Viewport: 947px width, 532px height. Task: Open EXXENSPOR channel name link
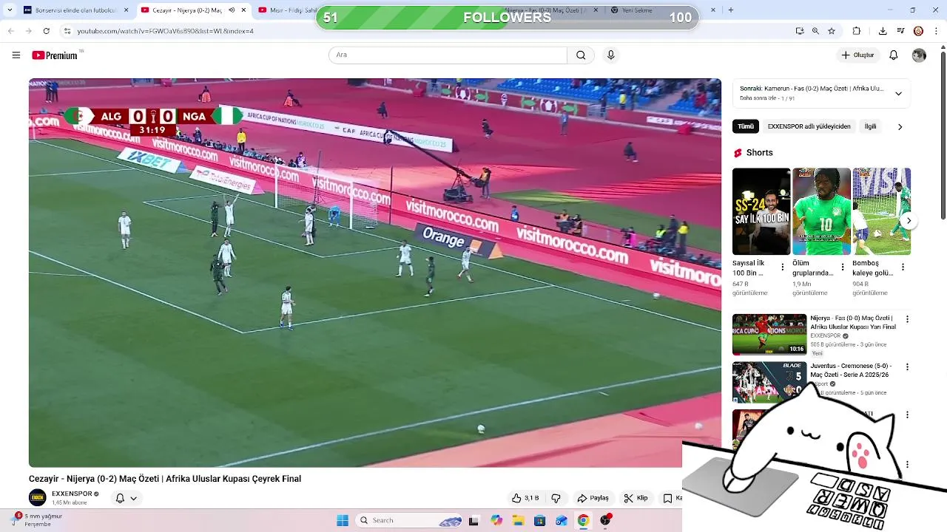click(72, 494)
